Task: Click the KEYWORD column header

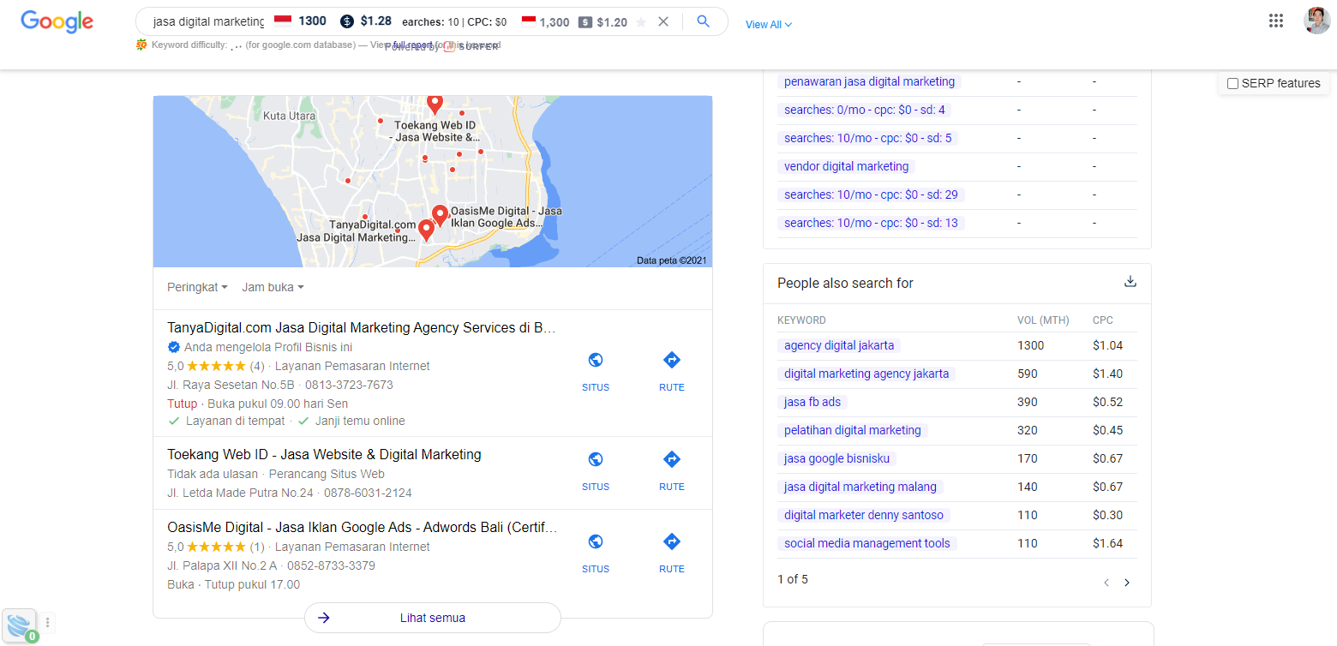Action: pos(801,320)
